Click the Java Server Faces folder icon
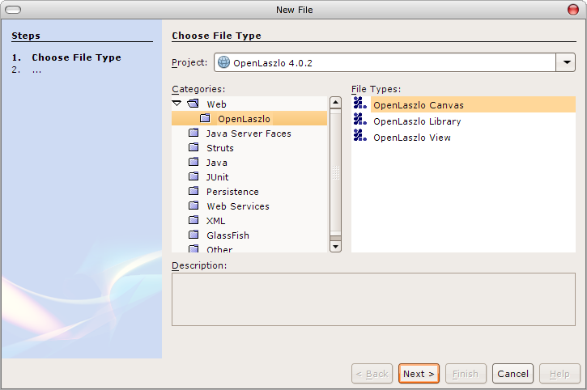This screenshot has height=390, width=587. coord(194,133)
